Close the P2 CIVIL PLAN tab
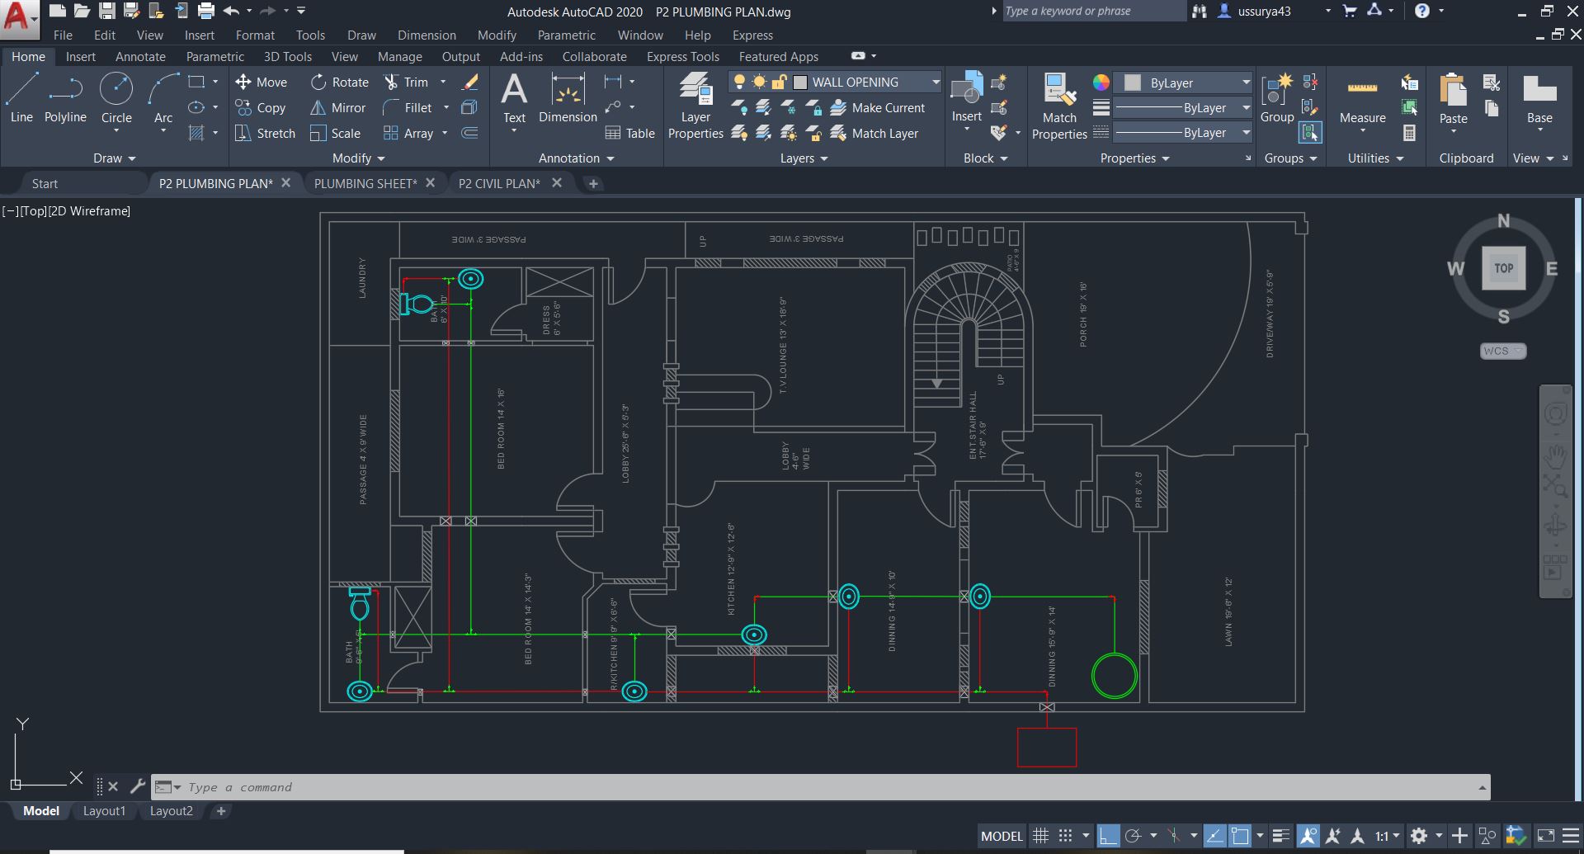Viewport: 1584px width, 854px height. tap(557, 182)
